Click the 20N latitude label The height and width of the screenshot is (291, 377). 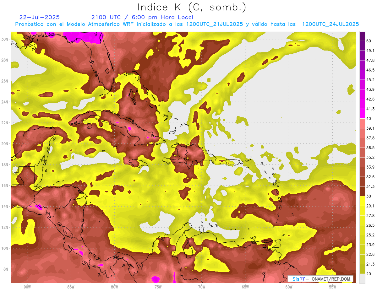5,144
